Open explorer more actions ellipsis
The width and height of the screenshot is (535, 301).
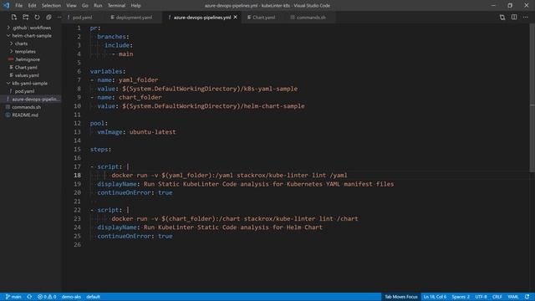pyautogui.click(x=59, y=17)
